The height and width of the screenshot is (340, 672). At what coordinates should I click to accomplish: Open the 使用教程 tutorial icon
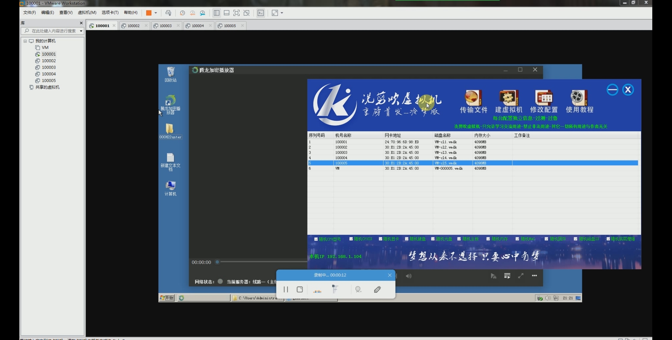tap(579, 102)
